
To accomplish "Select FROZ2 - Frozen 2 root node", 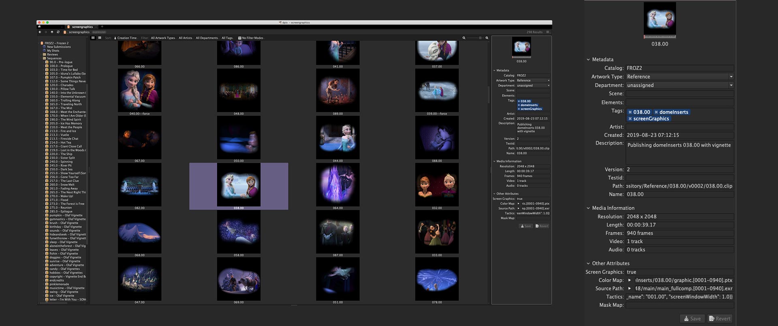I will click(56, 43).
